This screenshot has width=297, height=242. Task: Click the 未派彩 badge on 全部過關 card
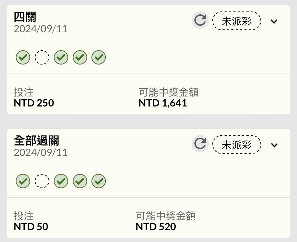(x=237, y=144)
